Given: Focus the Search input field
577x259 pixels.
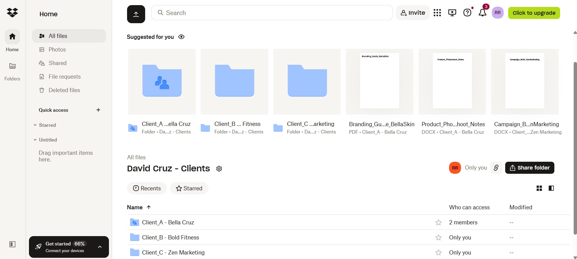Looking at the screenshot, I should click(272, 13).
